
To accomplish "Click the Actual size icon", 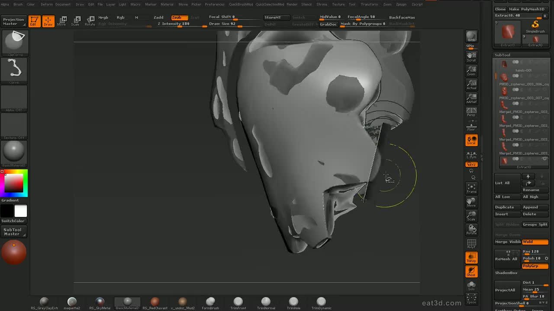I will (471, 85).
